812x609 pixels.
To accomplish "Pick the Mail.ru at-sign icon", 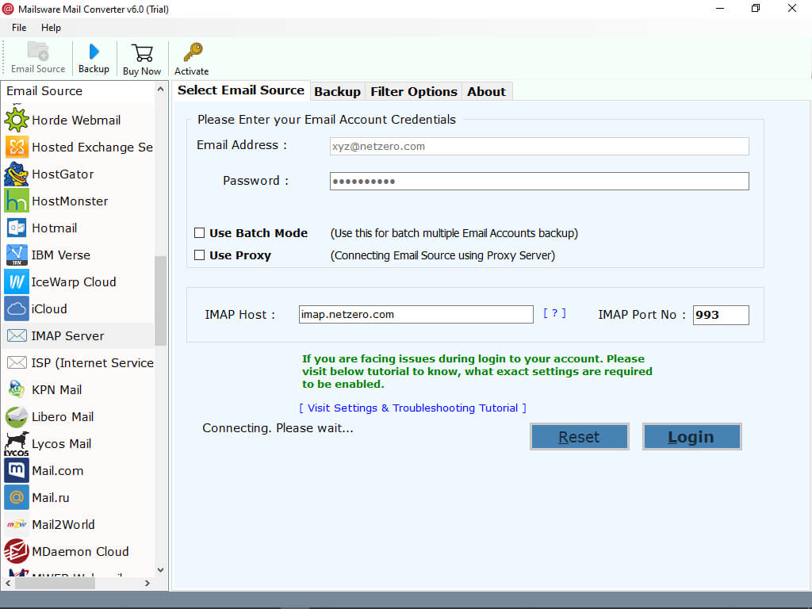I will [17, 497].
